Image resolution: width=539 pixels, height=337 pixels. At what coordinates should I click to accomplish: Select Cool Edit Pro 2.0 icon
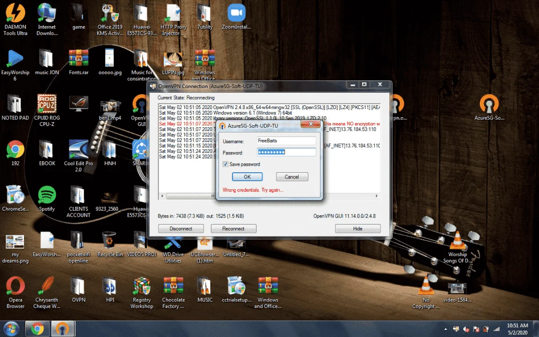pyautogui.click(x=79, y=156)
